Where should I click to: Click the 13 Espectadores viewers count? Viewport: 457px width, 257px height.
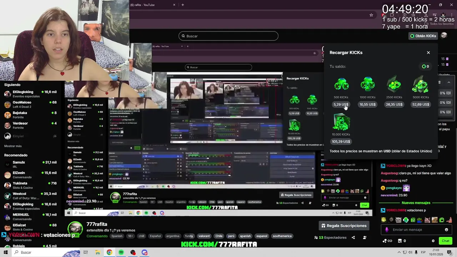tap(330, 237)
